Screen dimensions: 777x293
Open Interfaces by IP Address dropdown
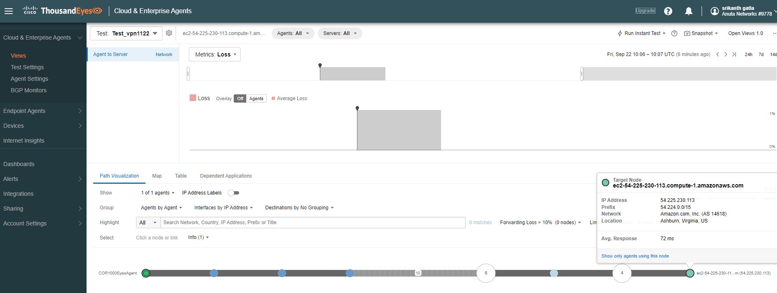point(223,208)
